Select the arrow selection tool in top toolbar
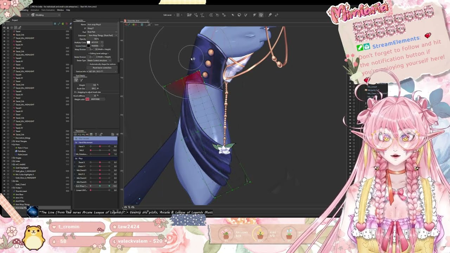This screenshot has width=450, height=253. [x=233, y=15]
